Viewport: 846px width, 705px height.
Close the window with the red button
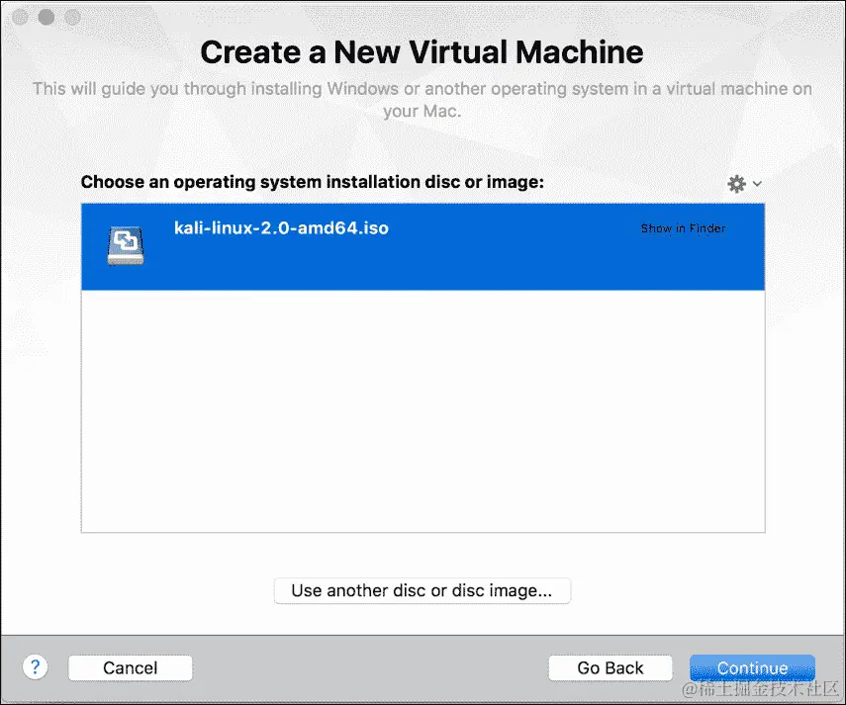20,17
